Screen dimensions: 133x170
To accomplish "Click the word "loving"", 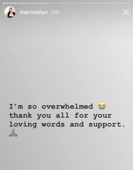I will (x=23, y=124).
